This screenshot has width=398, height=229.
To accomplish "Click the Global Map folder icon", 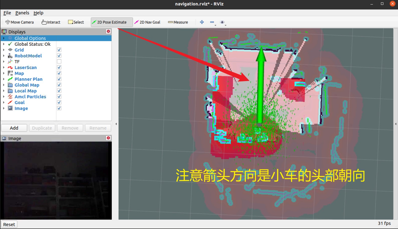I will [10, 85].
